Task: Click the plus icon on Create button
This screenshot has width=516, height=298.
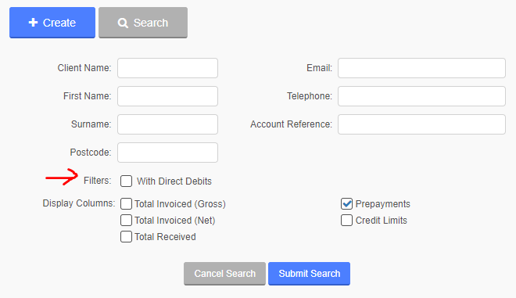Action: [x=33, y=23]
